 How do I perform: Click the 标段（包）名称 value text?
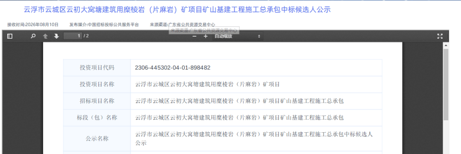pos(239,118)
